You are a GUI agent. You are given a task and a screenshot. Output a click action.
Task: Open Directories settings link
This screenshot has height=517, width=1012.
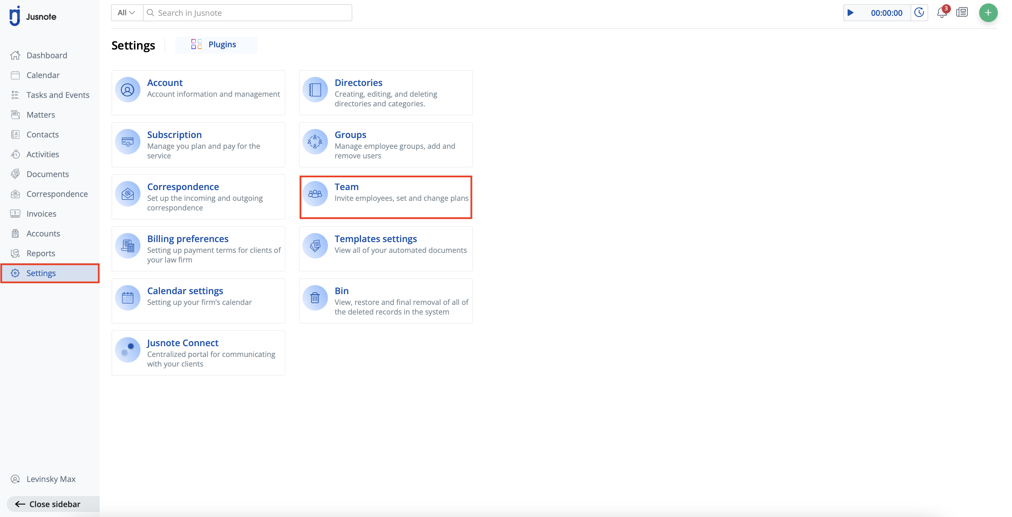[358, 83]
